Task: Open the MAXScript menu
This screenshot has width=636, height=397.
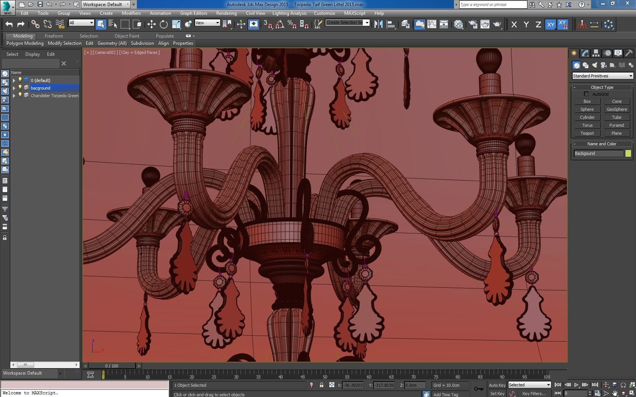Action: click(355, 13)
